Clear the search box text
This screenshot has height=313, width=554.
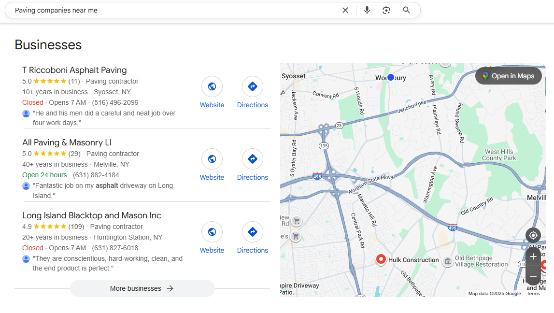(345, 10)
